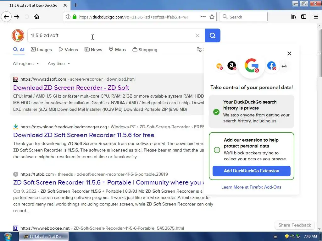Go forward one page in browser
The width and height of the screenshot is (322, 241).
tap(17, 17)
